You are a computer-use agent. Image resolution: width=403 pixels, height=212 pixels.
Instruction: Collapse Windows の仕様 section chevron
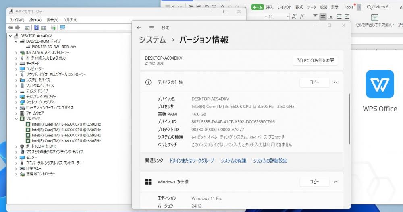[335, 182]
